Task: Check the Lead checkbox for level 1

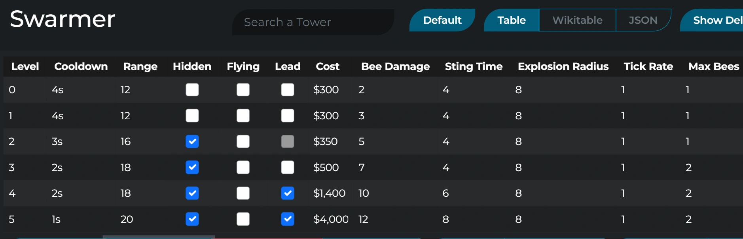Action: 288,115
